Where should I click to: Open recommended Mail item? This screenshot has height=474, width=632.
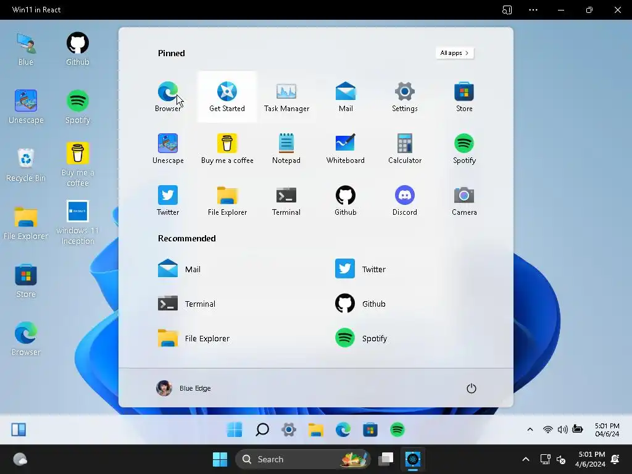click(180, 269)
